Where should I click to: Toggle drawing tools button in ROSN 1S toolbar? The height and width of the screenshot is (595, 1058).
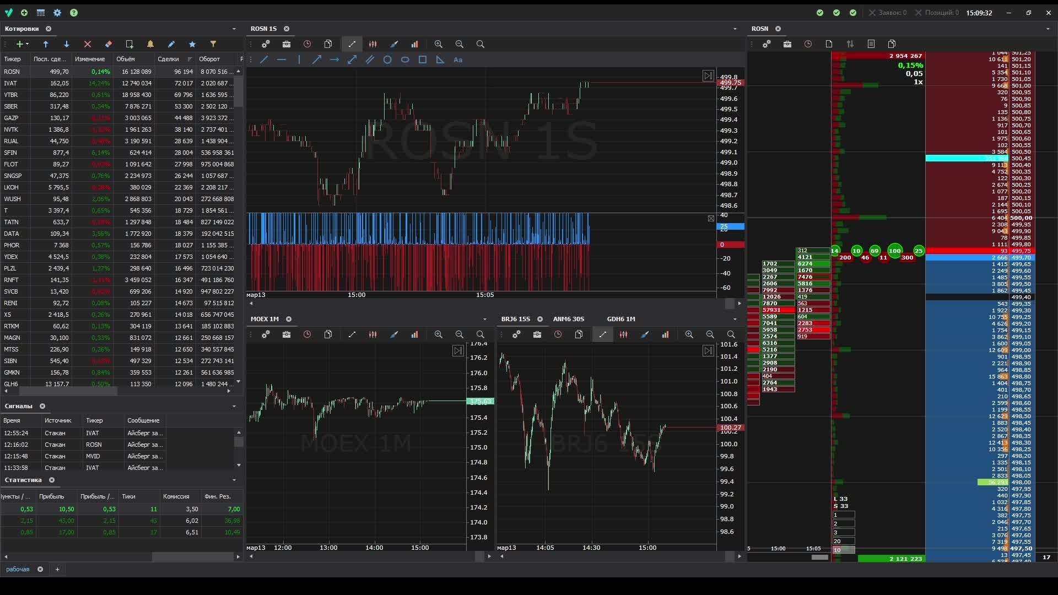coord(352,44)
